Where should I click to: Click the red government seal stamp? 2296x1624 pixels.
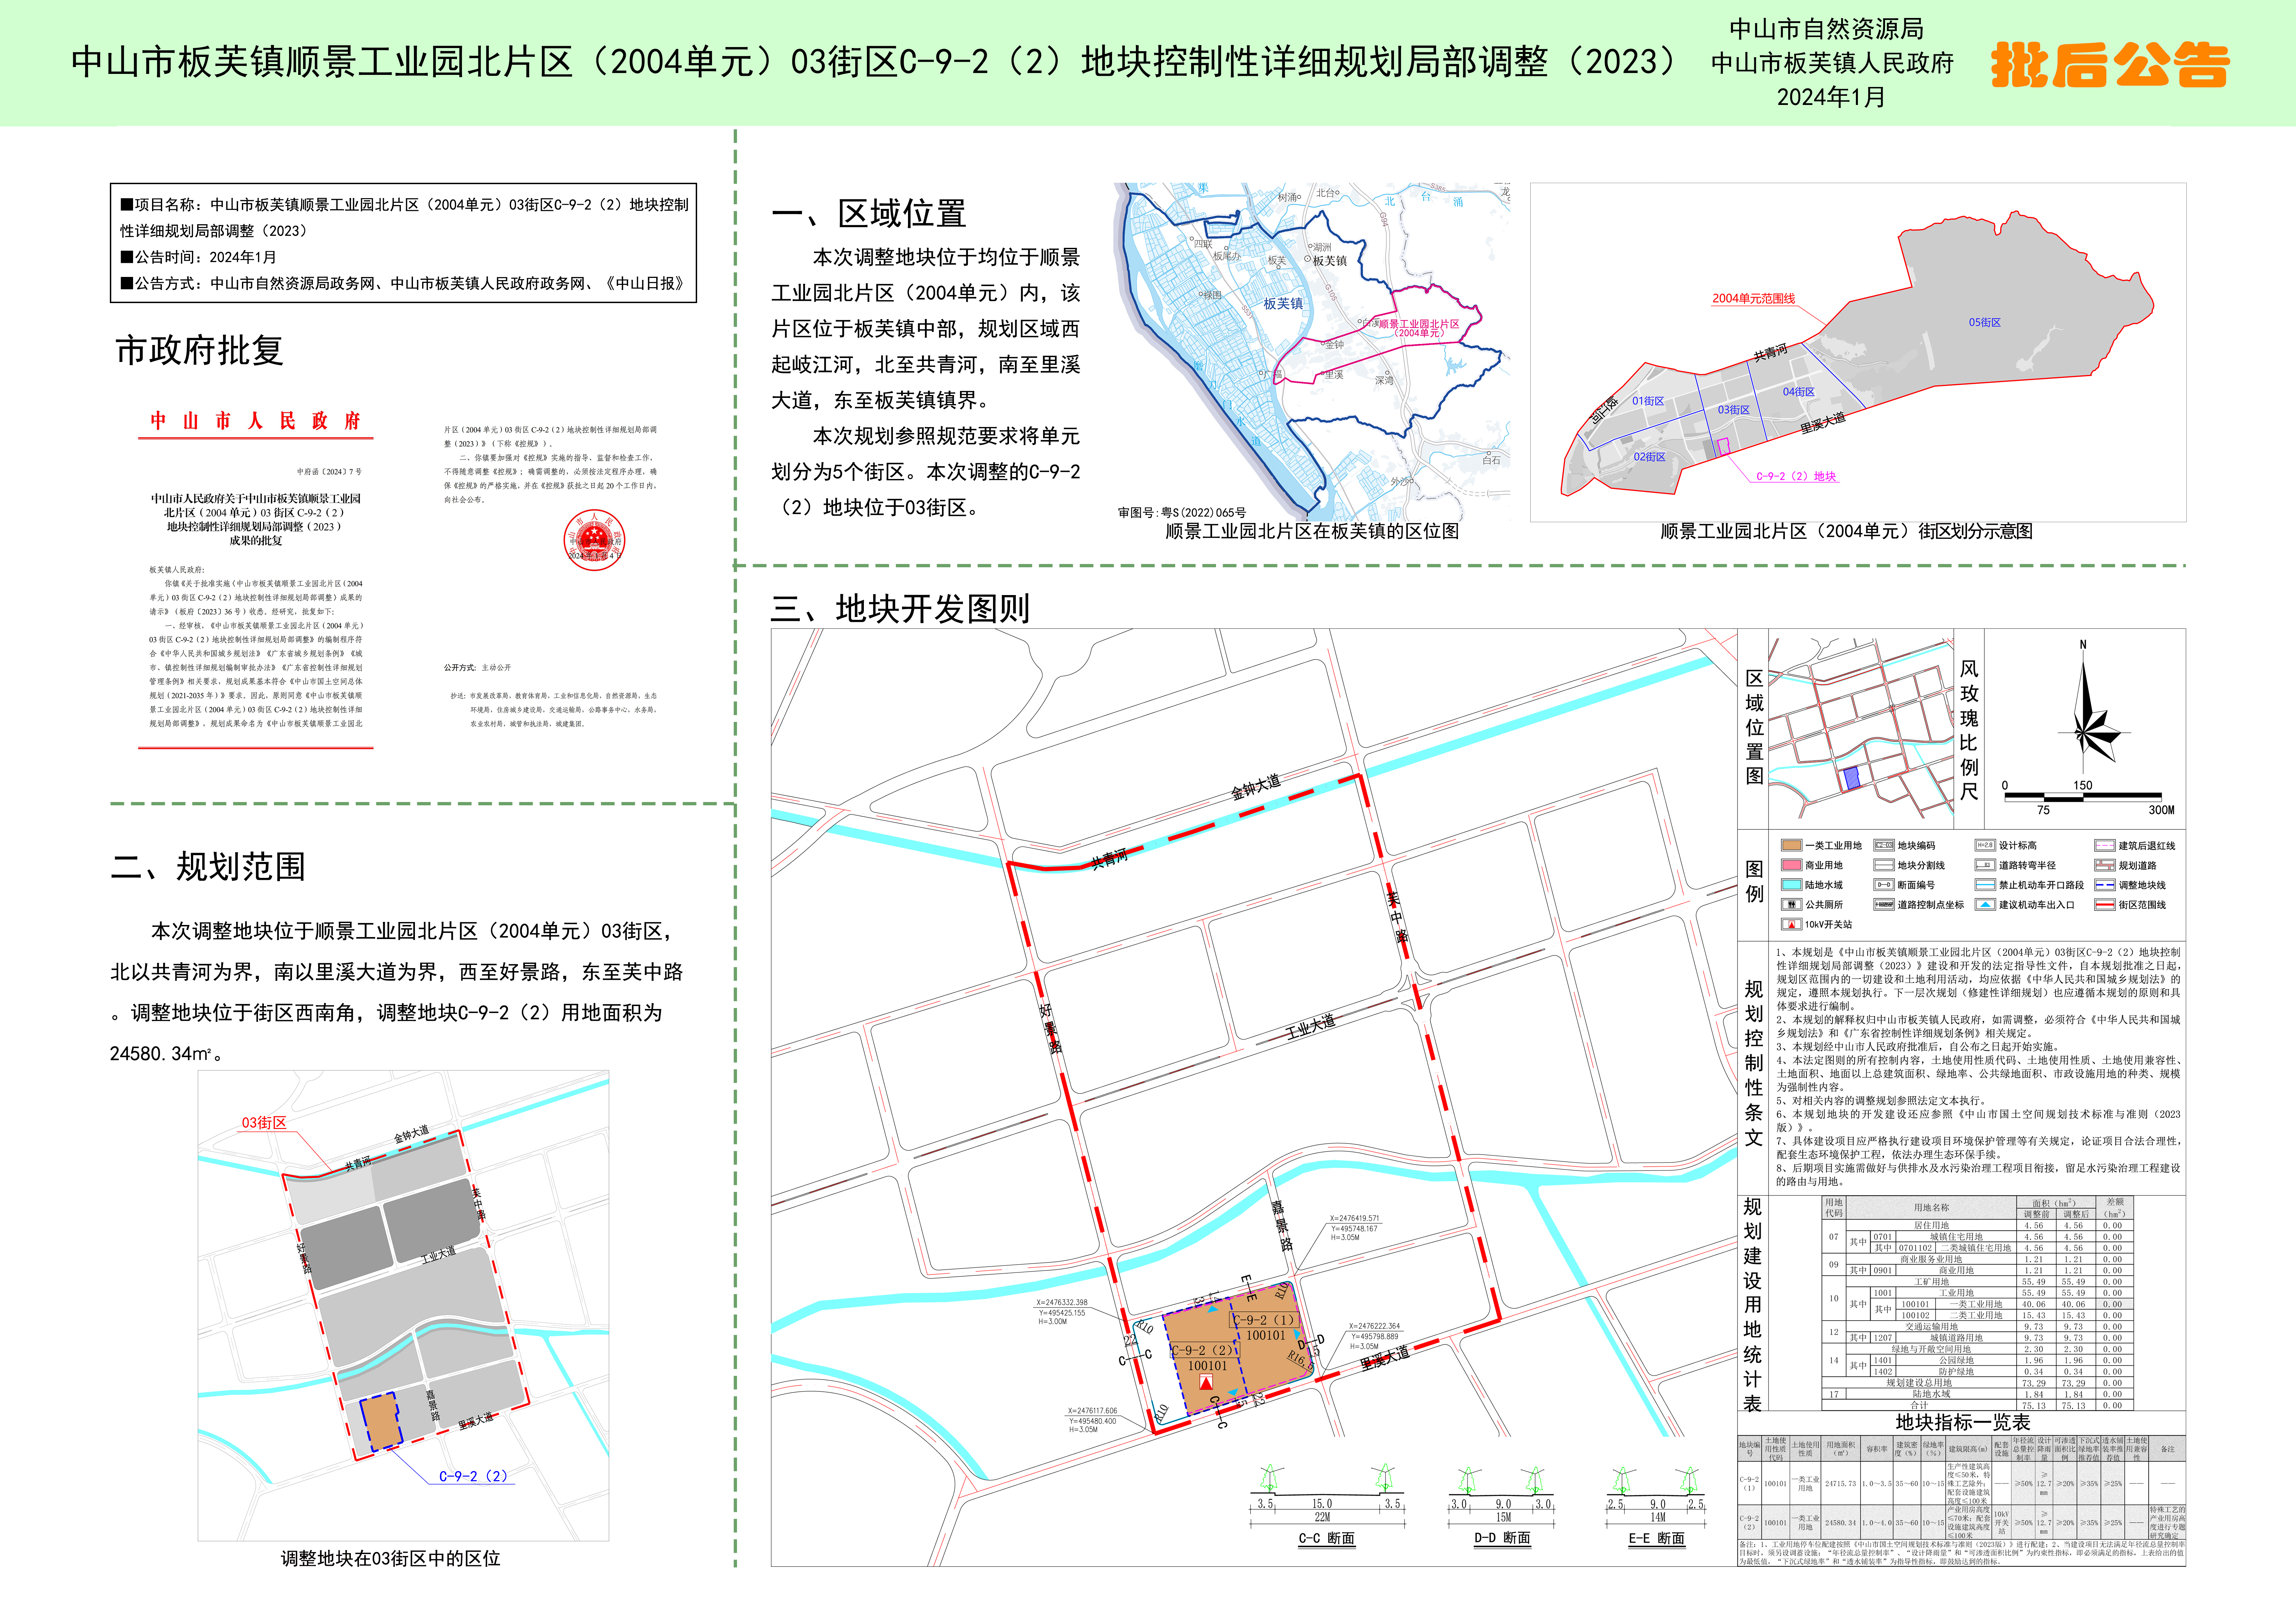click(x=594, y=540)
